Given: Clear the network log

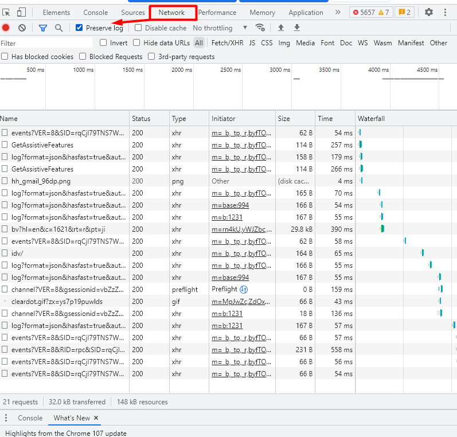Looking at the screenshot, I should tap(22, 28).
